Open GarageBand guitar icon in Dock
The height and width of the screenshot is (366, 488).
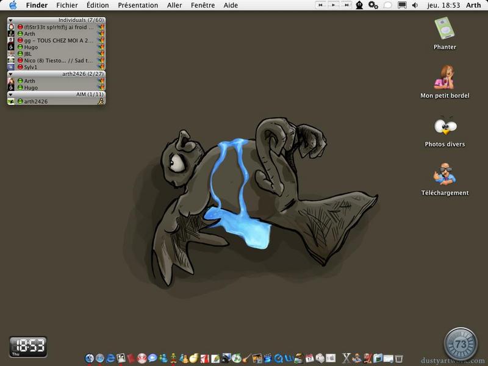click(247, 358)
